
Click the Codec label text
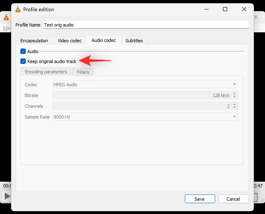click(x=31, y=85)
